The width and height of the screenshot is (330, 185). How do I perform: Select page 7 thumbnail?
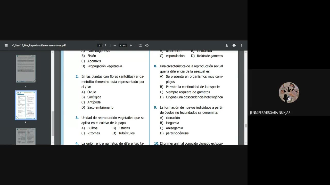pyautogui.click(x=26, y=68)
